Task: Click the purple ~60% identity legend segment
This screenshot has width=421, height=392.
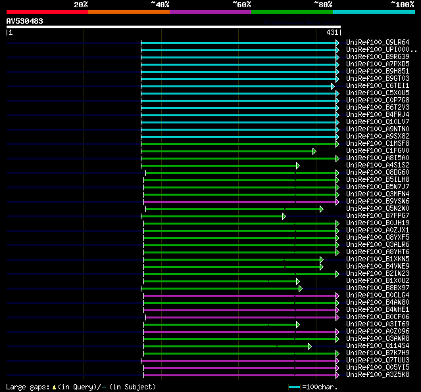Action: (x=210, y=12)
